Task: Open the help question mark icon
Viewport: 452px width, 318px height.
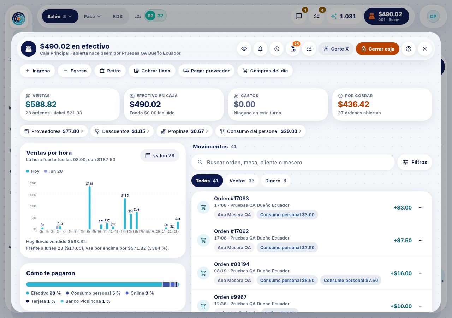Action: [x=409, y=49]
